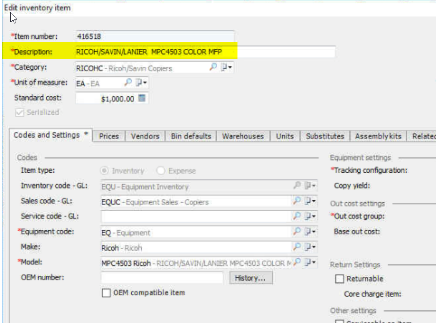Image resolution: width=436 pixels, height=326 pixels.
Task: Click into the Item number field
Action: pos(155,37)
